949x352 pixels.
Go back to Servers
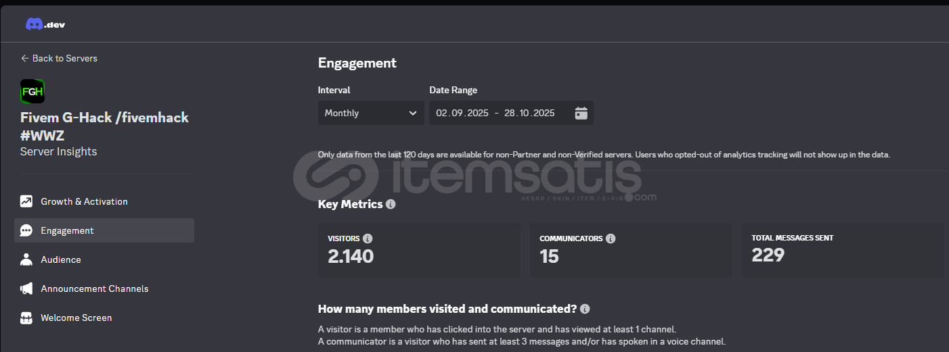[x=59, y=58]
